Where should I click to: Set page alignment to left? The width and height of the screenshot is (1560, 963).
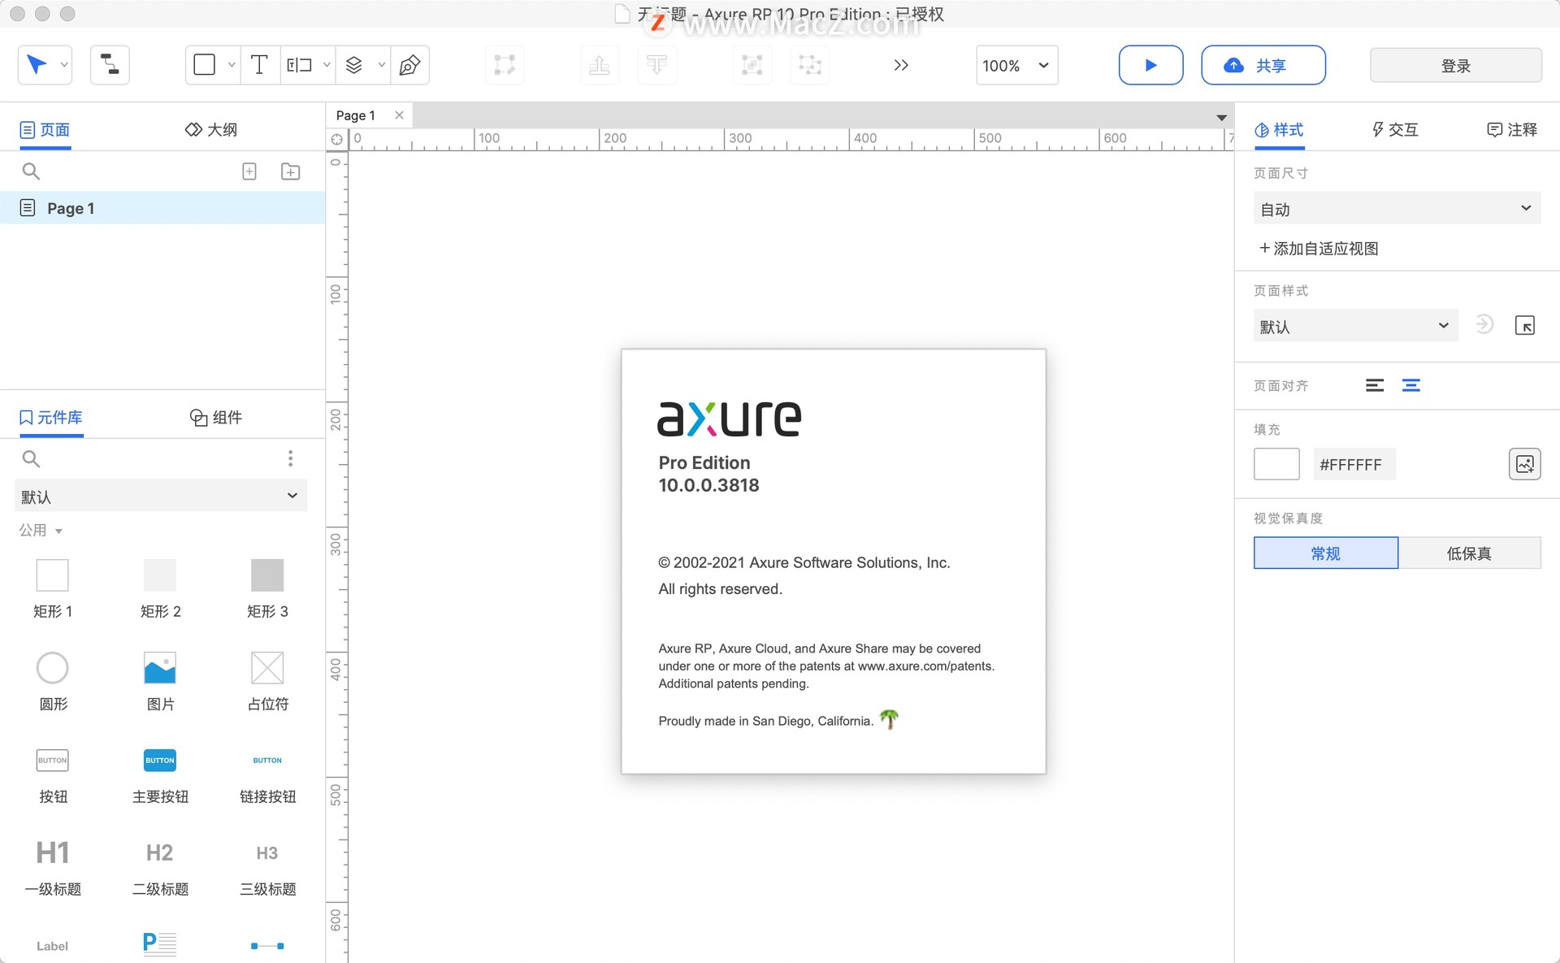coord(1375,385)
